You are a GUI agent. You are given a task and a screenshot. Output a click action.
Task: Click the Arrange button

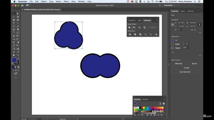coord(187,68)
